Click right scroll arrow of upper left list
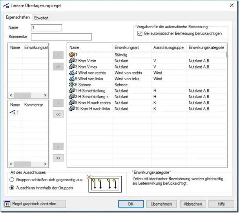This screenshot has width=239, height=213. [45, 95]
